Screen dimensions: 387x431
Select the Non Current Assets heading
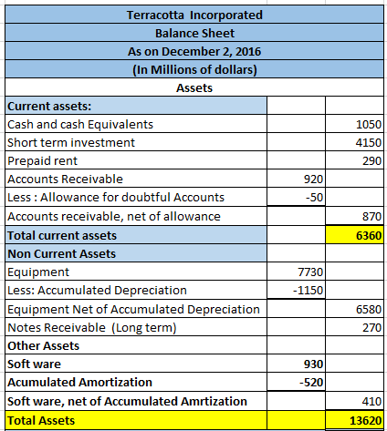(136, 253)
